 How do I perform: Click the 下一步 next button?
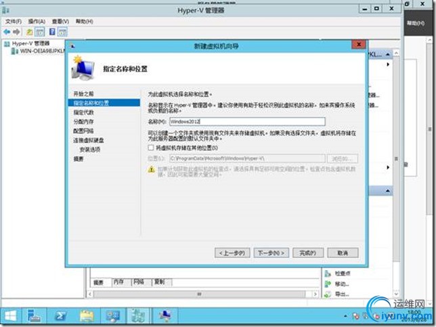[271, 253]
